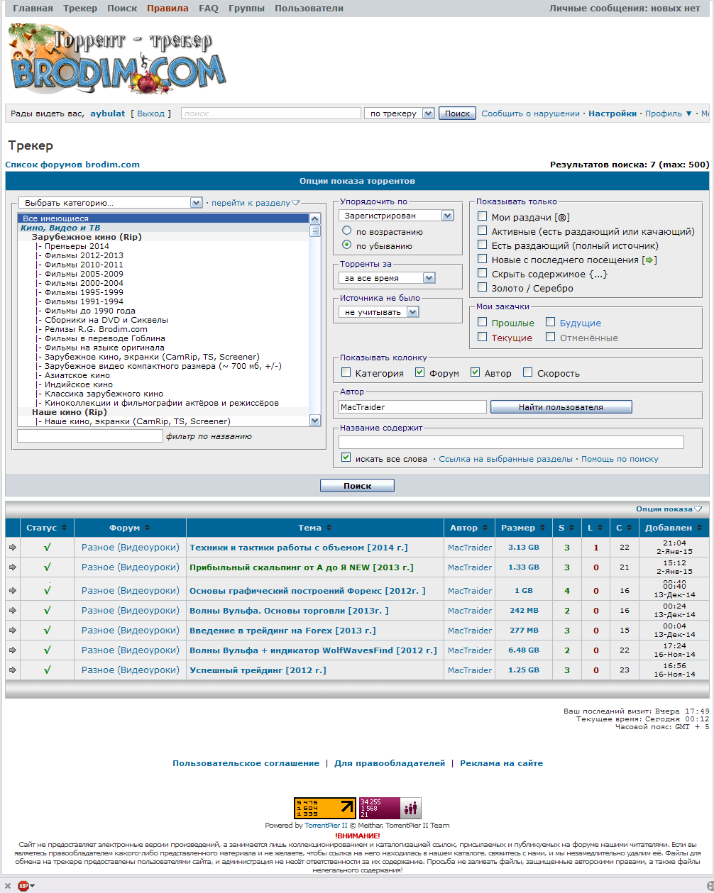The image size is (714, 893).
Task: Sort results by Размер column arrows
Action: point(543,528)
